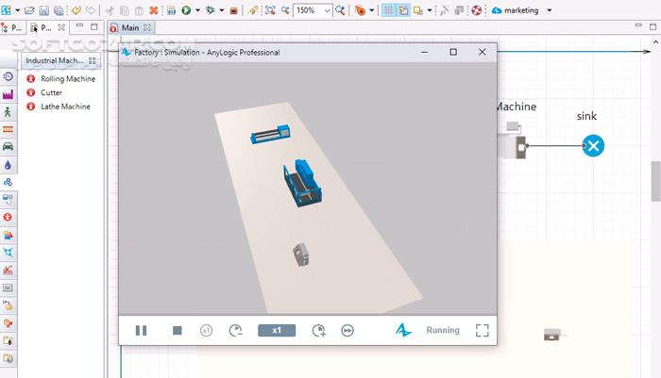This screenshot has height=378, width=661.
Task: Open the zoom level 150% dropdown
Action: tap(327, 10)
